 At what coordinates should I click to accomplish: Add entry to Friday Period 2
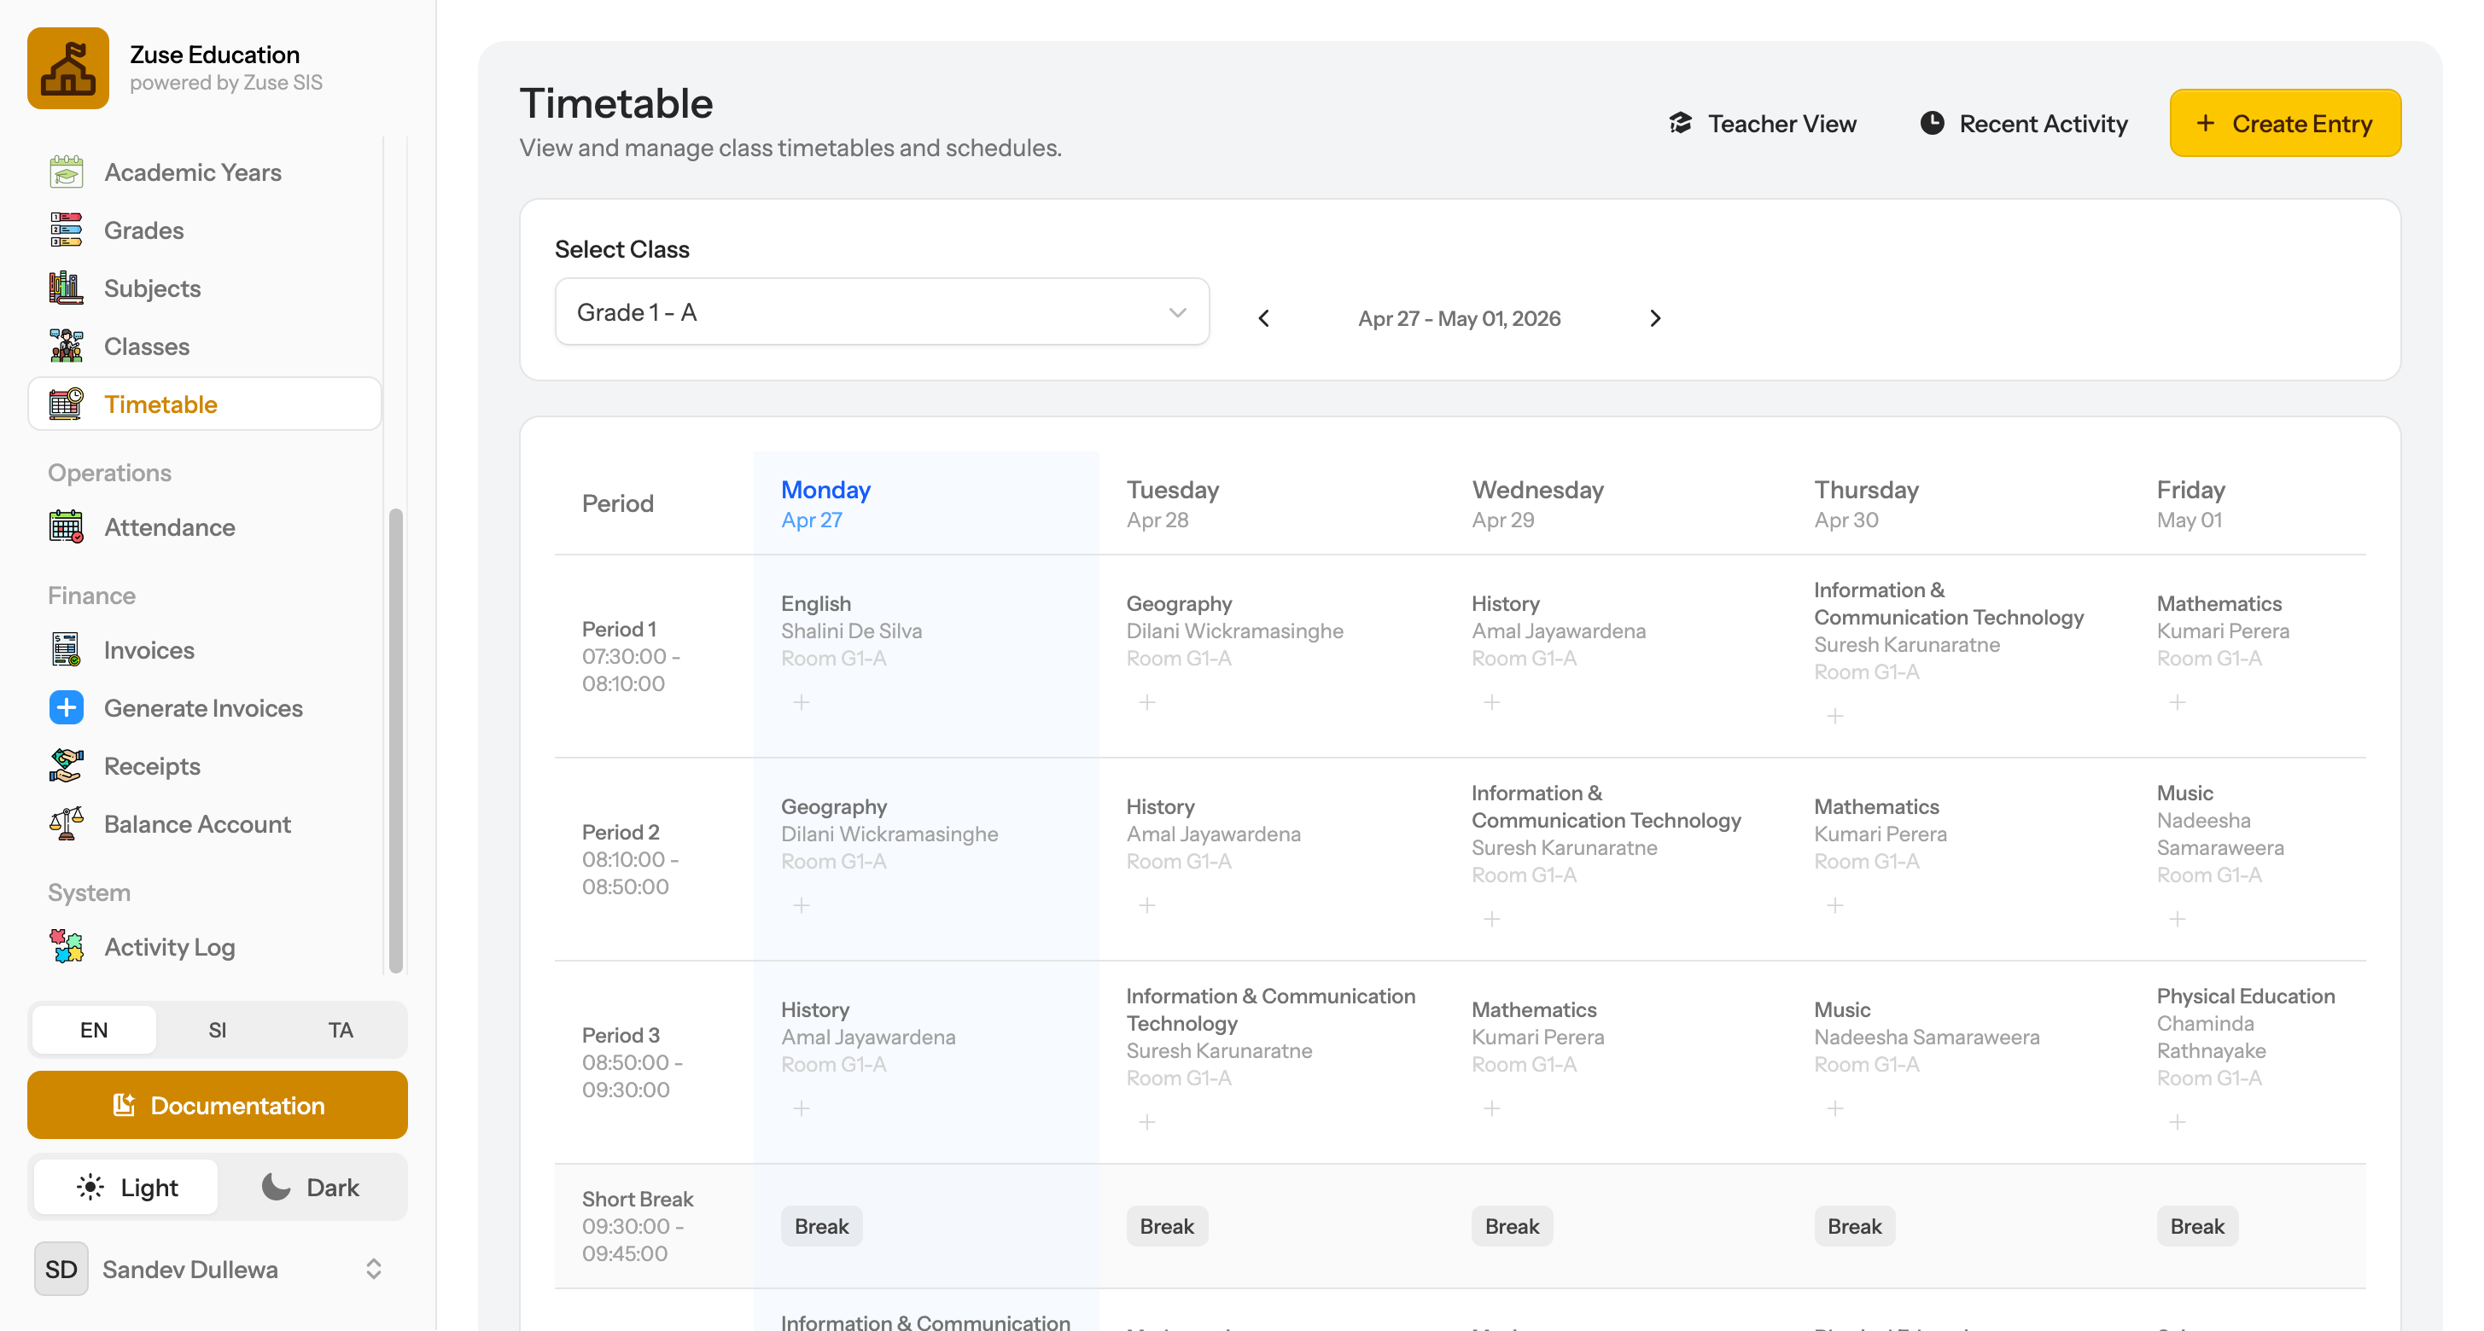pos(2178,919)
